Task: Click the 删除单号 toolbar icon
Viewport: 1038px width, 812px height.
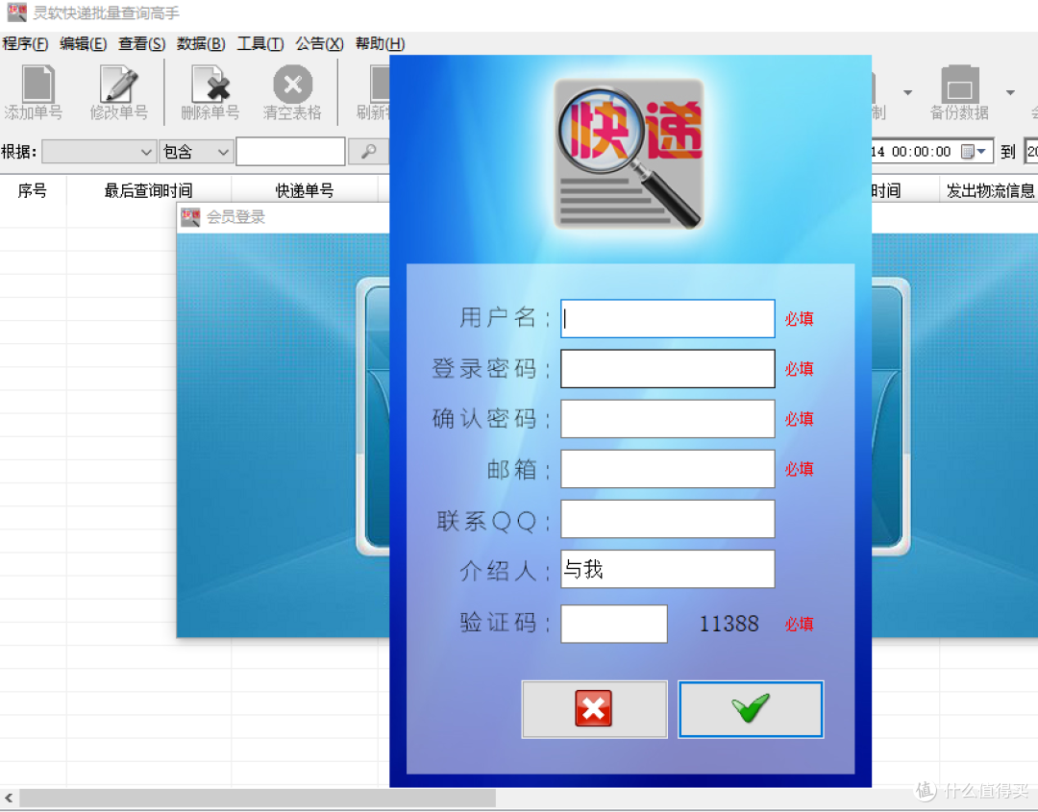Action: coord(210,92)
